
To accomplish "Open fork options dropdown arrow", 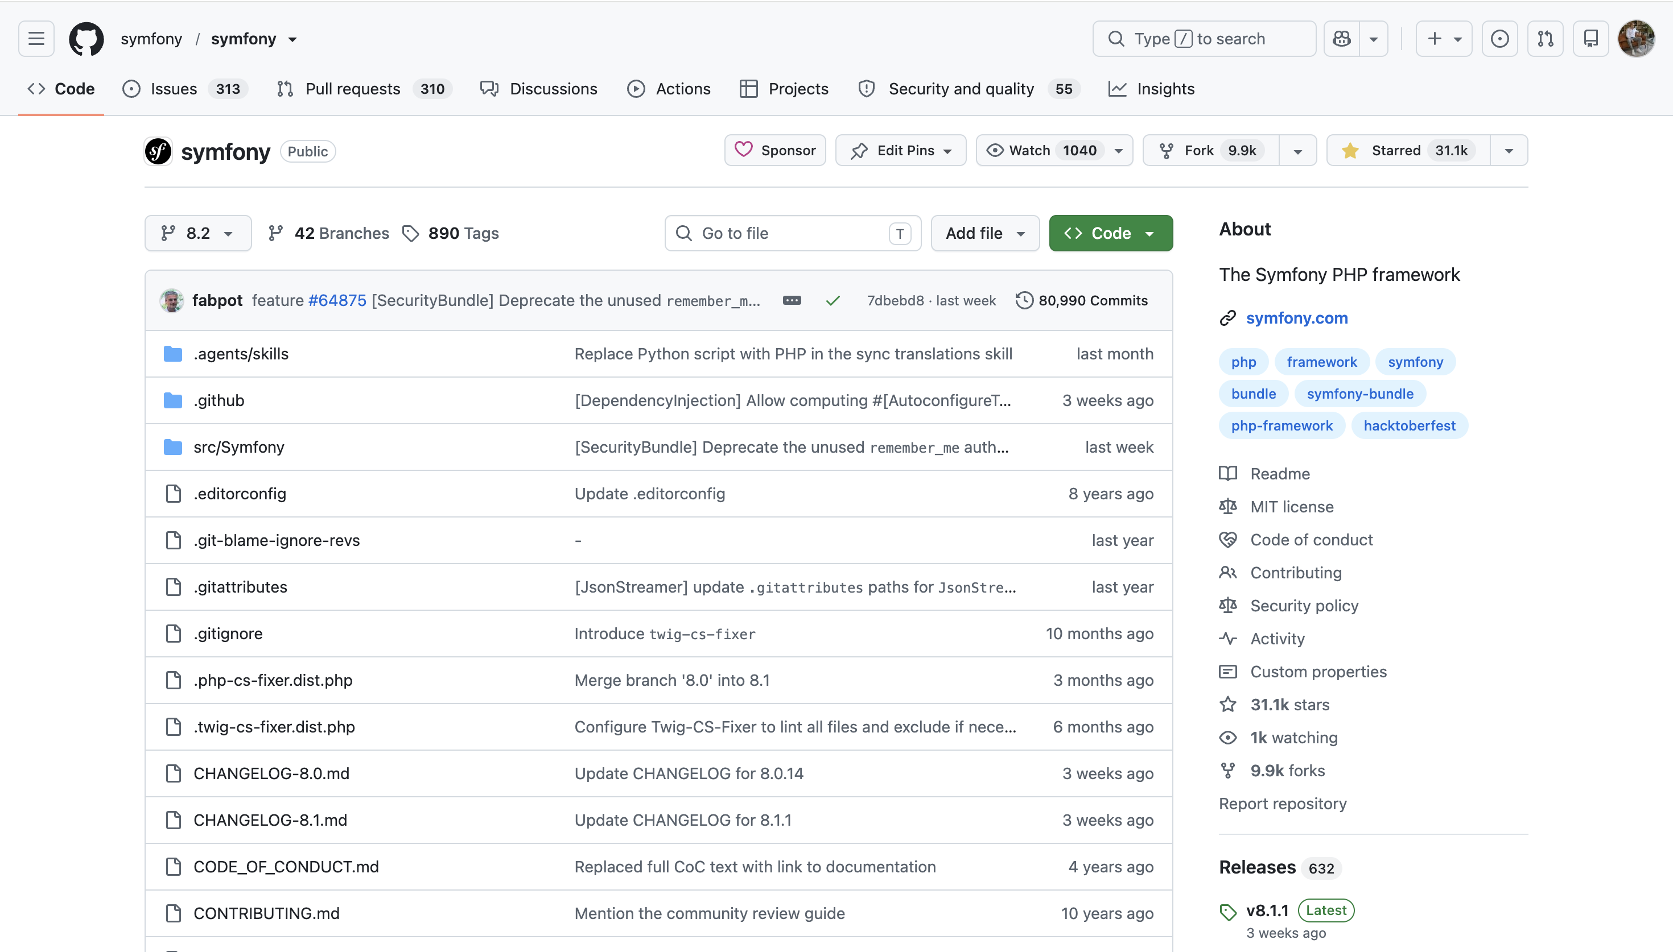I will coord(1297,150).
